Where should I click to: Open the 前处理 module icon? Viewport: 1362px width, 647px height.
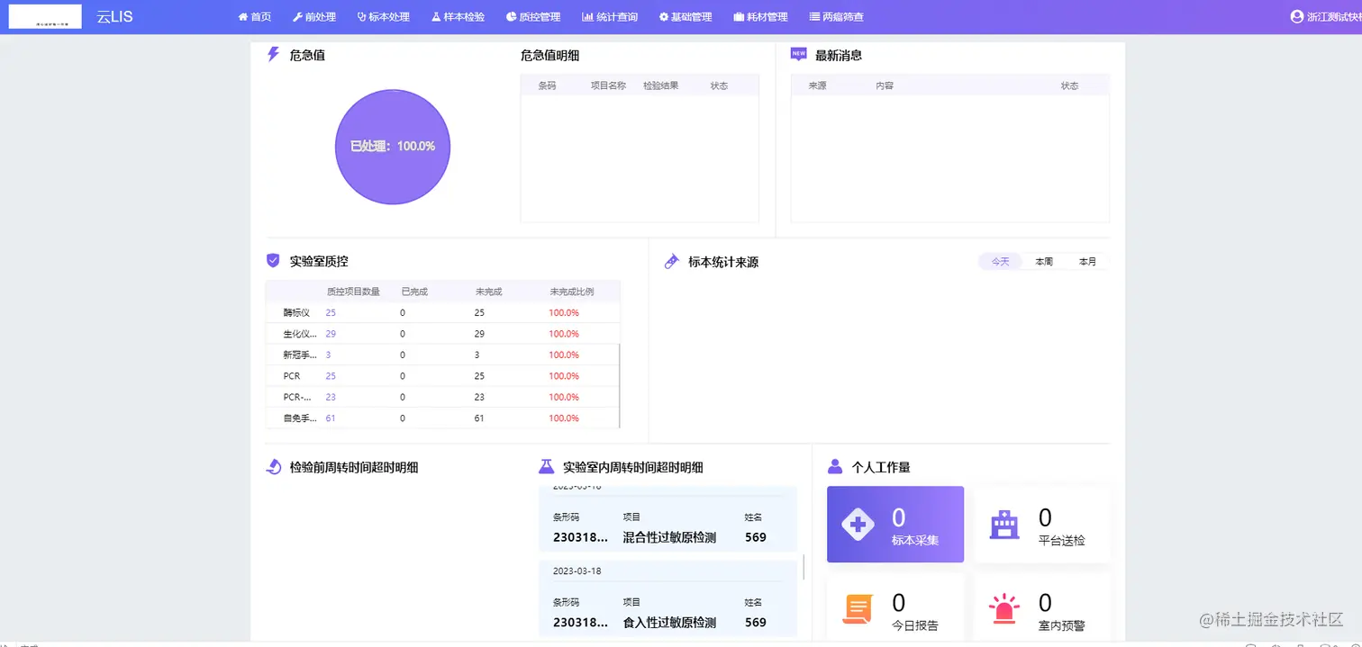pos(297,16)
